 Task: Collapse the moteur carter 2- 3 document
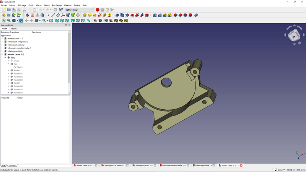pyautogui.click(x=2, y=54)
